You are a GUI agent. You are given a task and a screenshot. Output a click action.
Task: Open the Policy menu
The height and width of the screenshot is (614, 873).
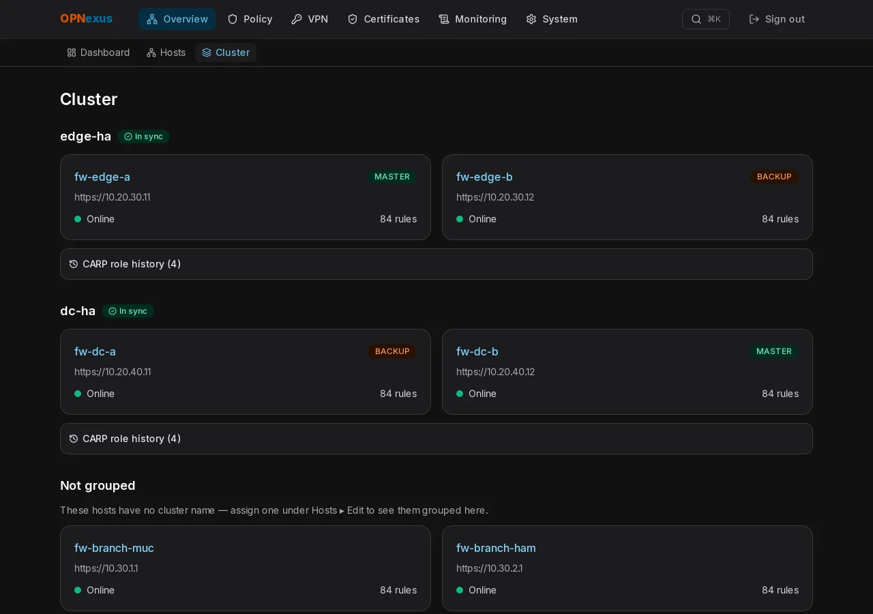[x=250, y=19]
